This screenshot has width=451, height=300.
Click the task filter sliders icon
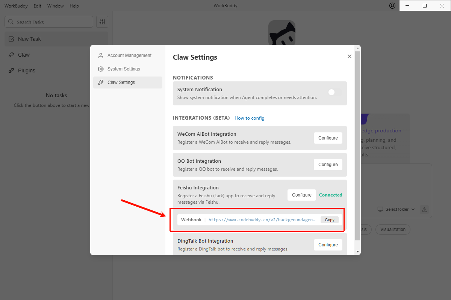click(x=102, y=22)
